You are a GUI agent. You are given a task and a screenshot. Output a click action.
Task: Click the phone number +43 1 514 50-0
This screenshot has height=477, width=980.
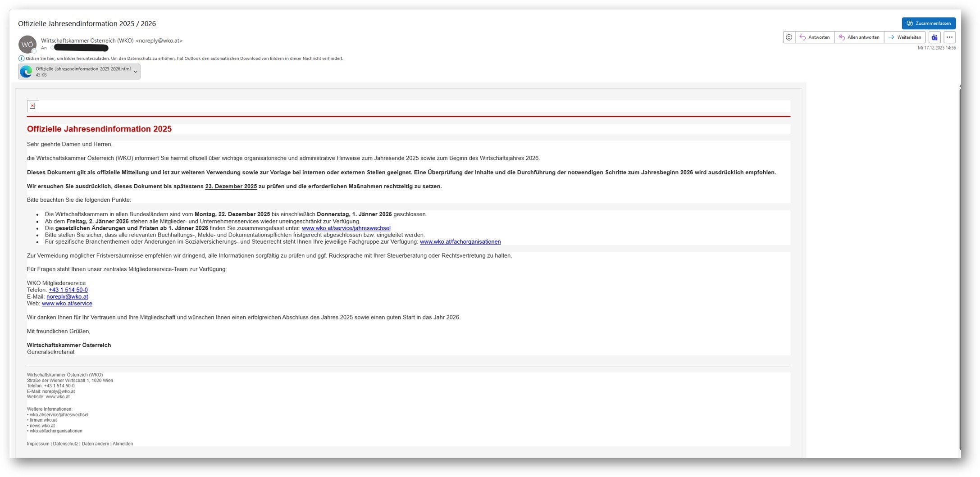pos(68,290)
